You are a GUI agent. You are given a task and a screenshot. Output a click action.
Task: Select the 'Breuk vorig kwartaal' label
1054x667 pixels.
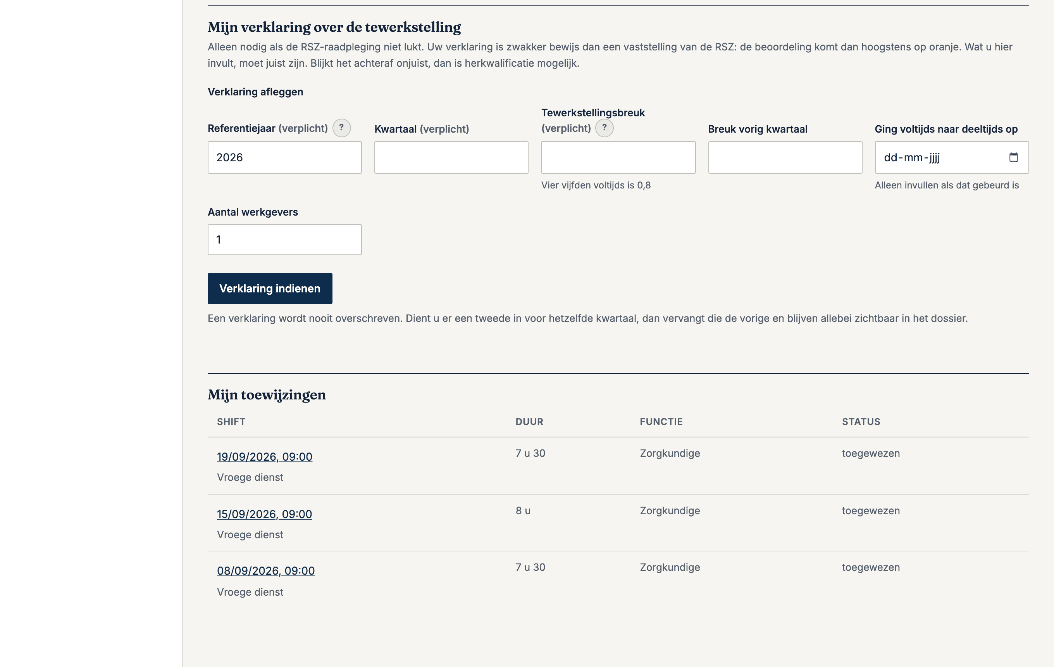tap(757, 129)
